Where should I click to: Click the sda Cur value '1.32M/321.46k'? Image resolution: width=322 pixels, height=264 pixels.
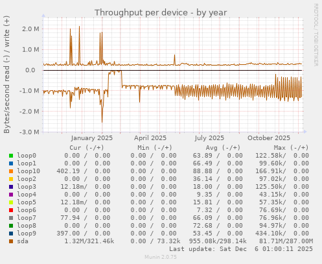[89, 241]
